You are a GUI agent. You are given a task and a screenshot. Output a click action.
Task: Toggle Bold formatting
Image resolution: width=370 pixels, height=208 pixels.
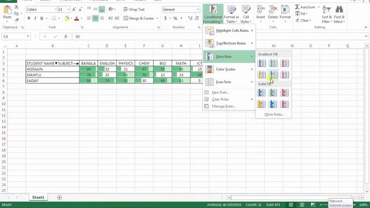(x=29, y=18)
